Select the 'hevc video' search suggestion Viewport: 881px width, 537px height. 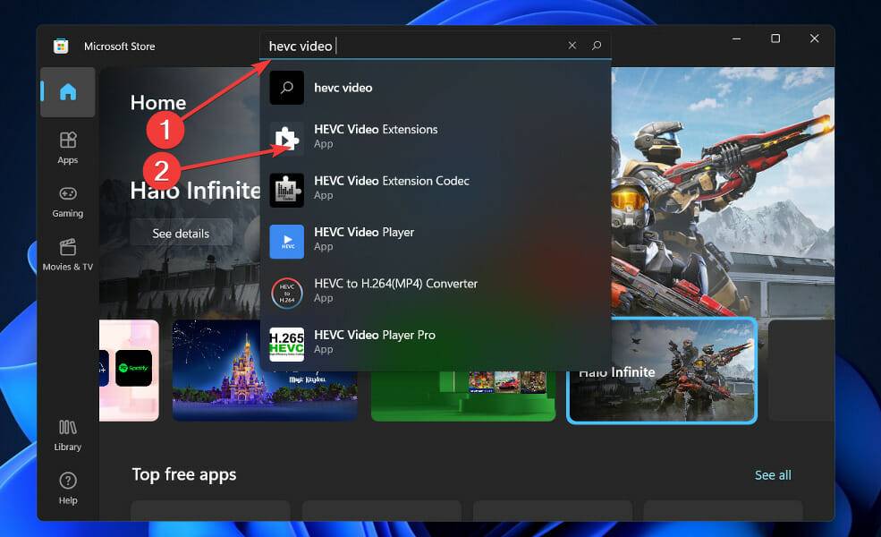pyautogui.click(x=436, y=88)
